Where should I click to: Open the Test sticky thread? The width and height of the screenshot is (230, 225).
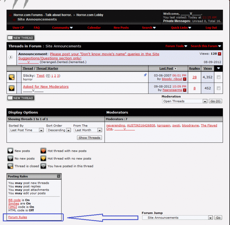coord(41,76)
